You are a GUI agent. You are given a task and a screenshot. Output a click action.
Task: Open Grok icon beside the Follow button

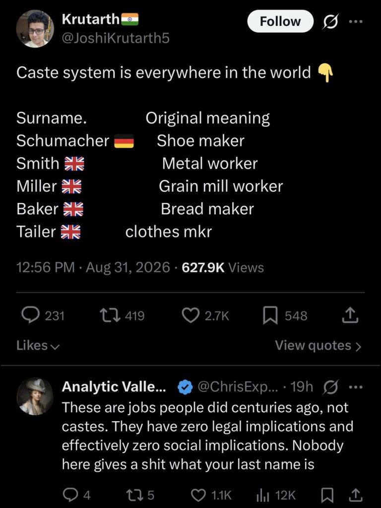[x=331, y=21]
